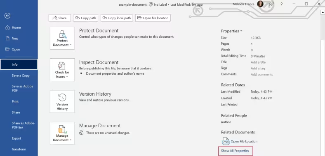Click the Add comments field
325x156 pixels.
coord(262,74)
